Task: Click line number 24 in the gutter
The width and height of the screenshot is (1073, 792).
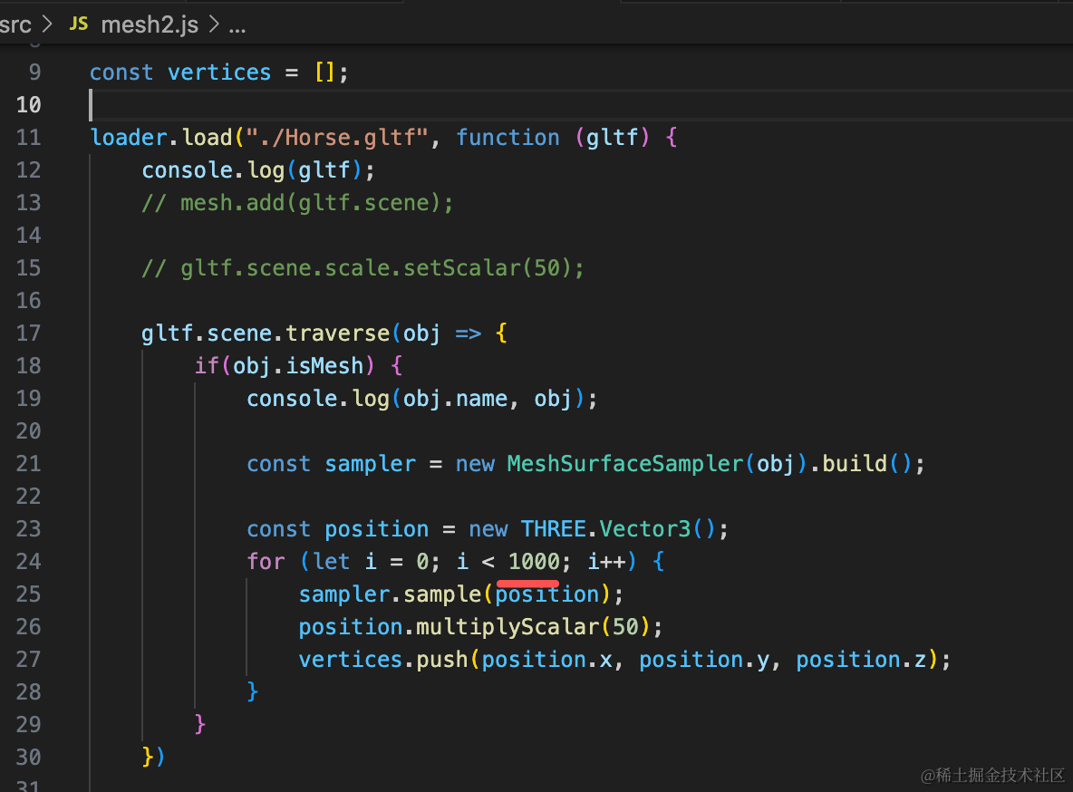Action: pyautogui.click(x=28, y=562)
